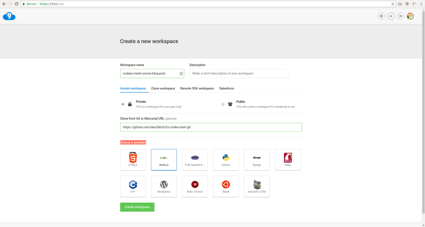Click the orange extension icon in toolbar

pos(414,4)
